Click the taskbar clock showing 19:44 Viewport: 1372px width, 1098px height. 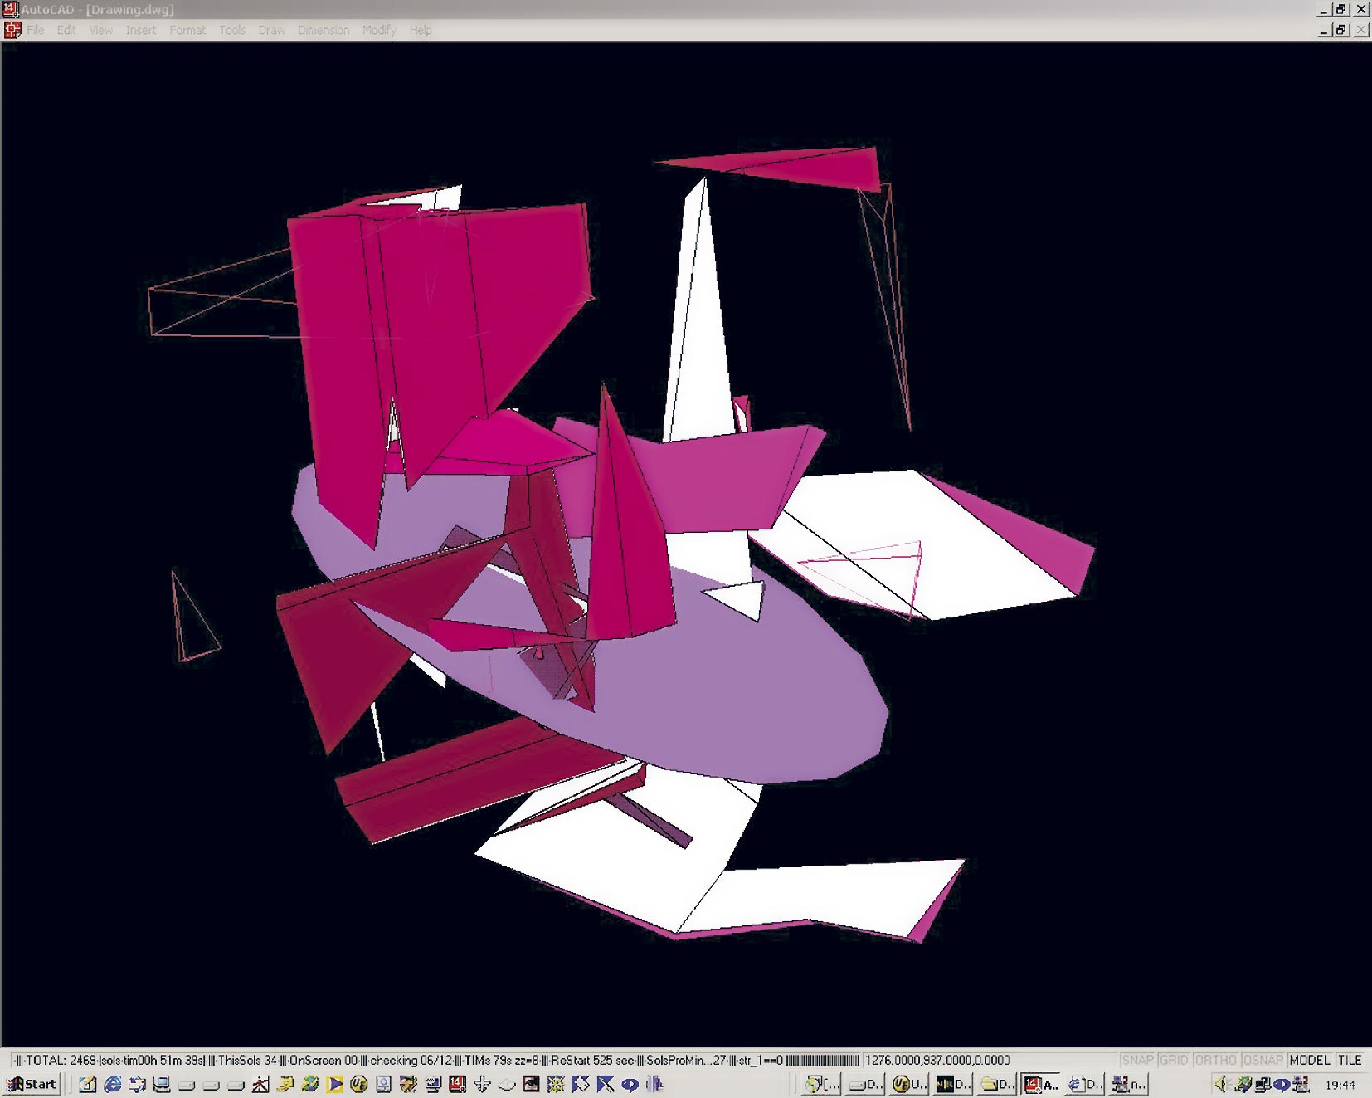coord(1340,1085)
